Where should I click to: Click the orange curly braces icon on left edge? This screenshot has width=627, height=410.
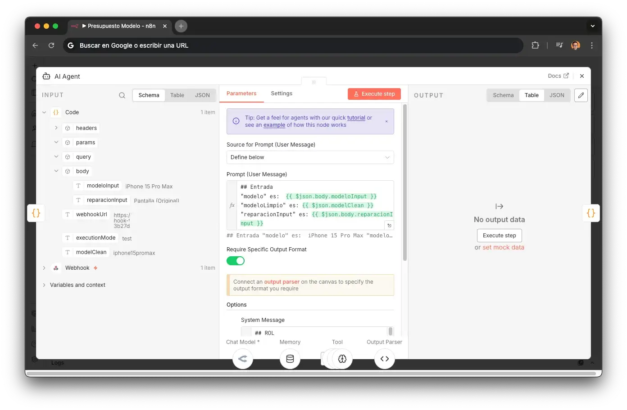point(36,213)
